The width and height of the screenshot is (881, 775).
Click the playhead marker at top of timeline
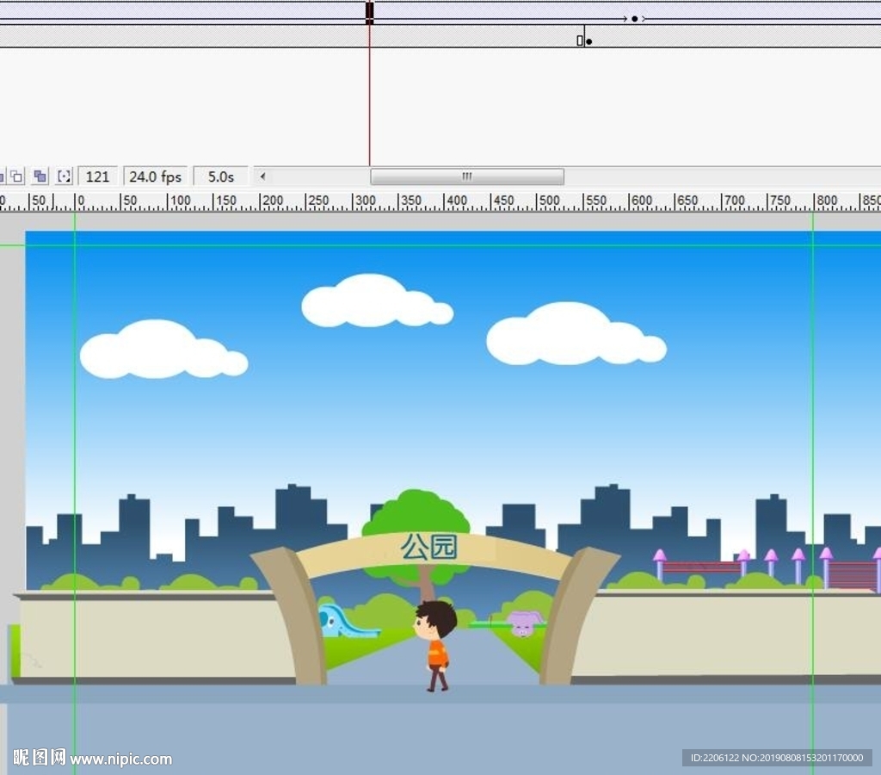(x=369, y=11)
